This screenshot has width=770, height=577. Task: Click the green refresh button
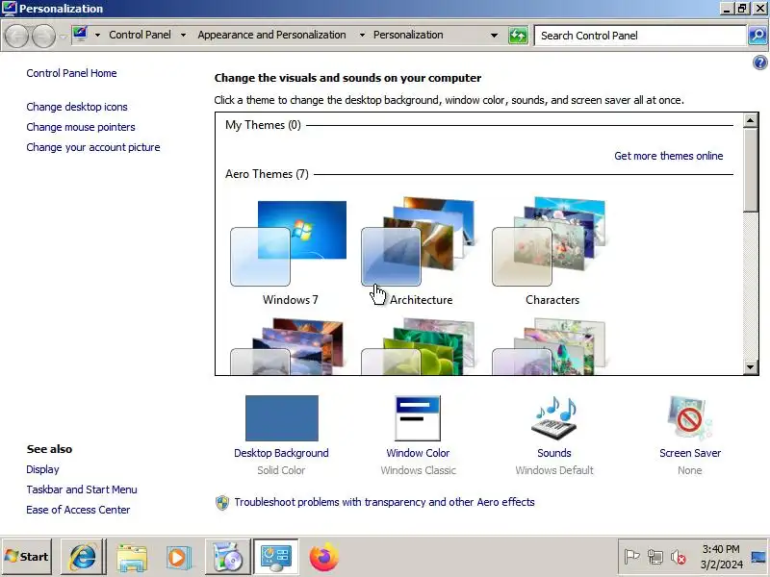coord(518,36)
